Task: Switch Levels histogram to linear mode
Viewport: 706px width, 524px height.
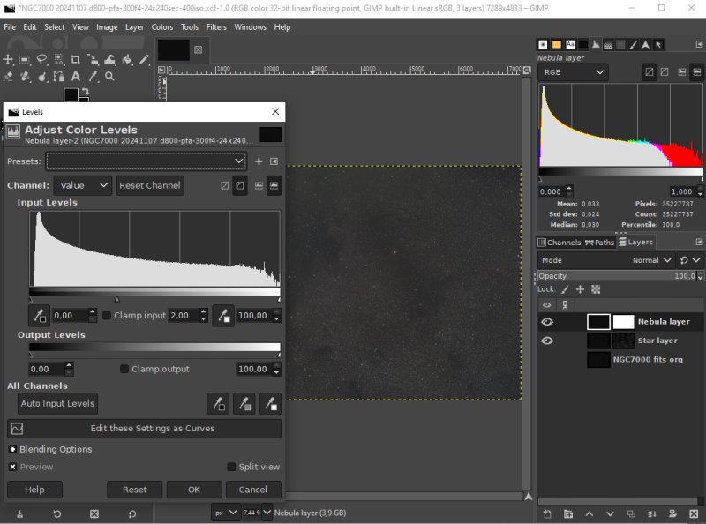Action: [x=259, y=185]
